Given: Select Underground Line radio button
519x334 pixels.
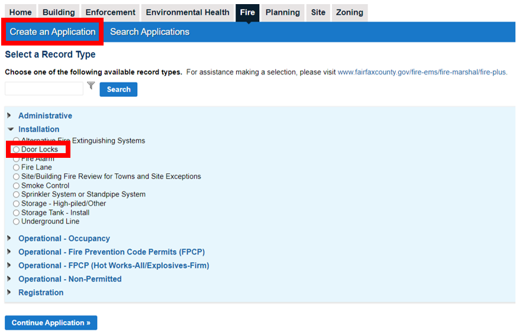Looking at the screenshot, I should coord(17,222).
